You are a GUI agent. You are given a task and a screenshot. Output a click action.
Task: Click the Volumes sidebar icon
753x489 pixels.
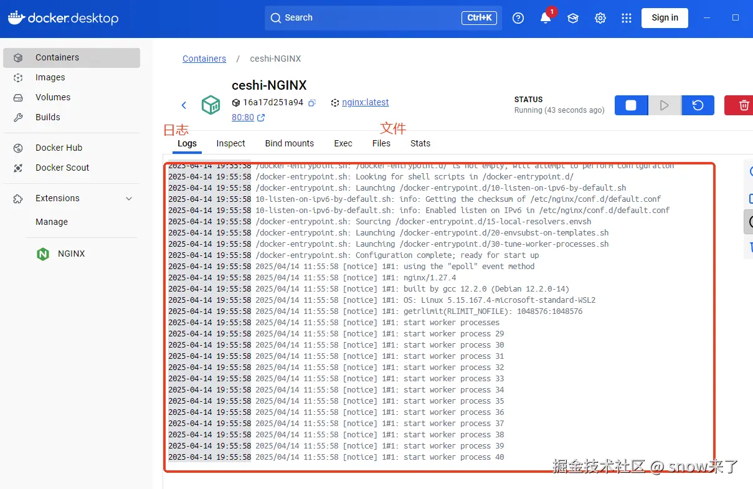coord(18,97)
